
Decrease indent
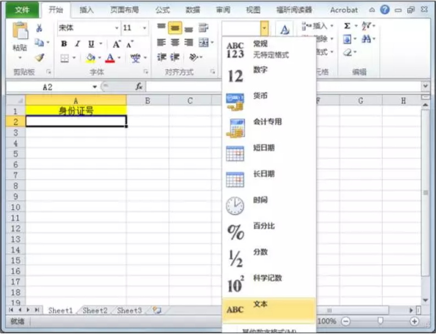(x=161, y=57)
